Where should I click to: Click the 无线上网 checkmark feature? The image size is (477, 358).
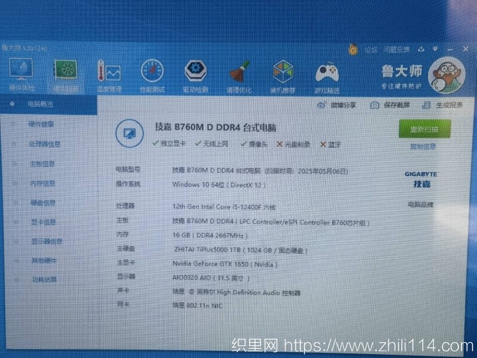click(212, 144)
